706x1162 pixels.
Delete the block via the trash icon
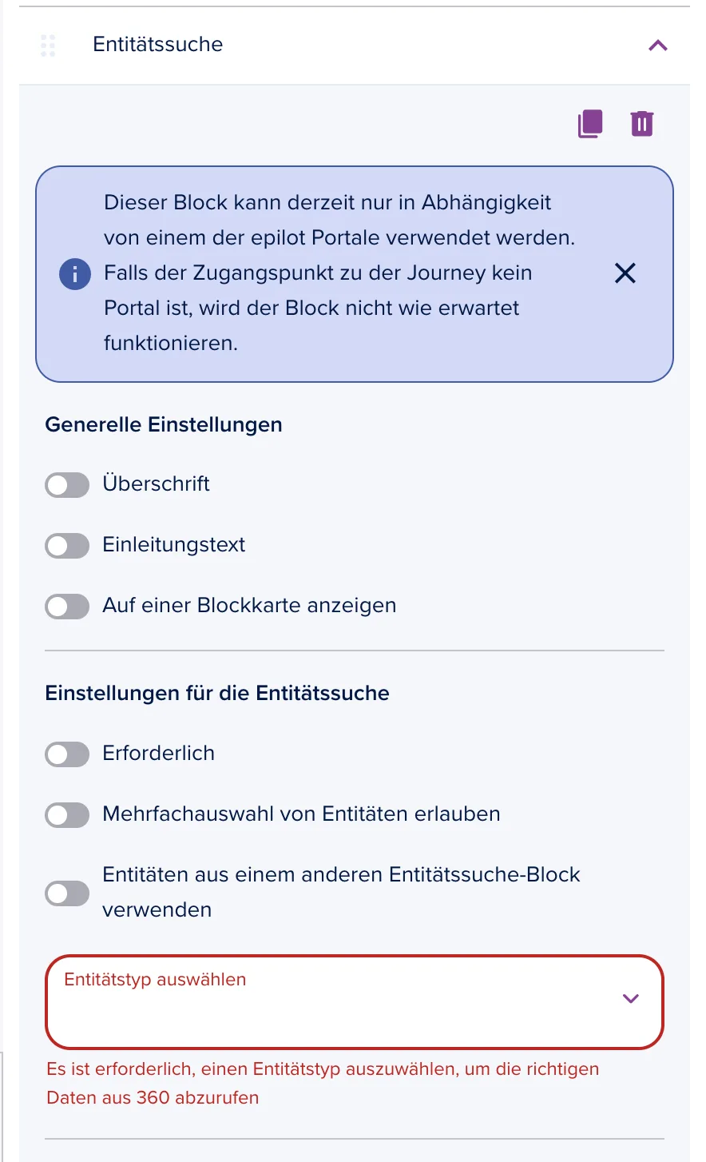point(642,124)
